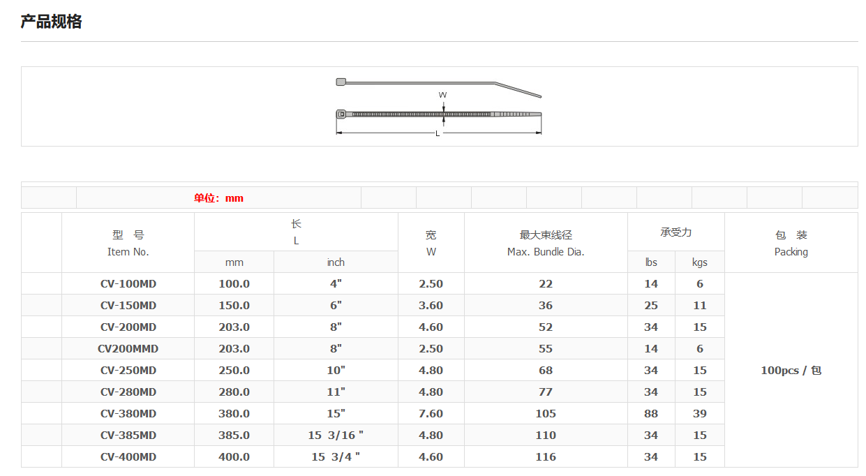The image size is (866, 476).
Task: Select the 100pcs / 包 packing cell
Action: [x=791, y=371]
